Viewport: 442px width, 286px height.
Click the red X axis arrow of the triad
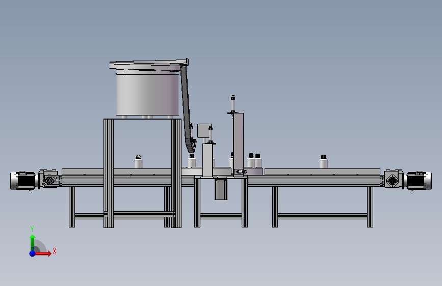click(x=43, y=253)
